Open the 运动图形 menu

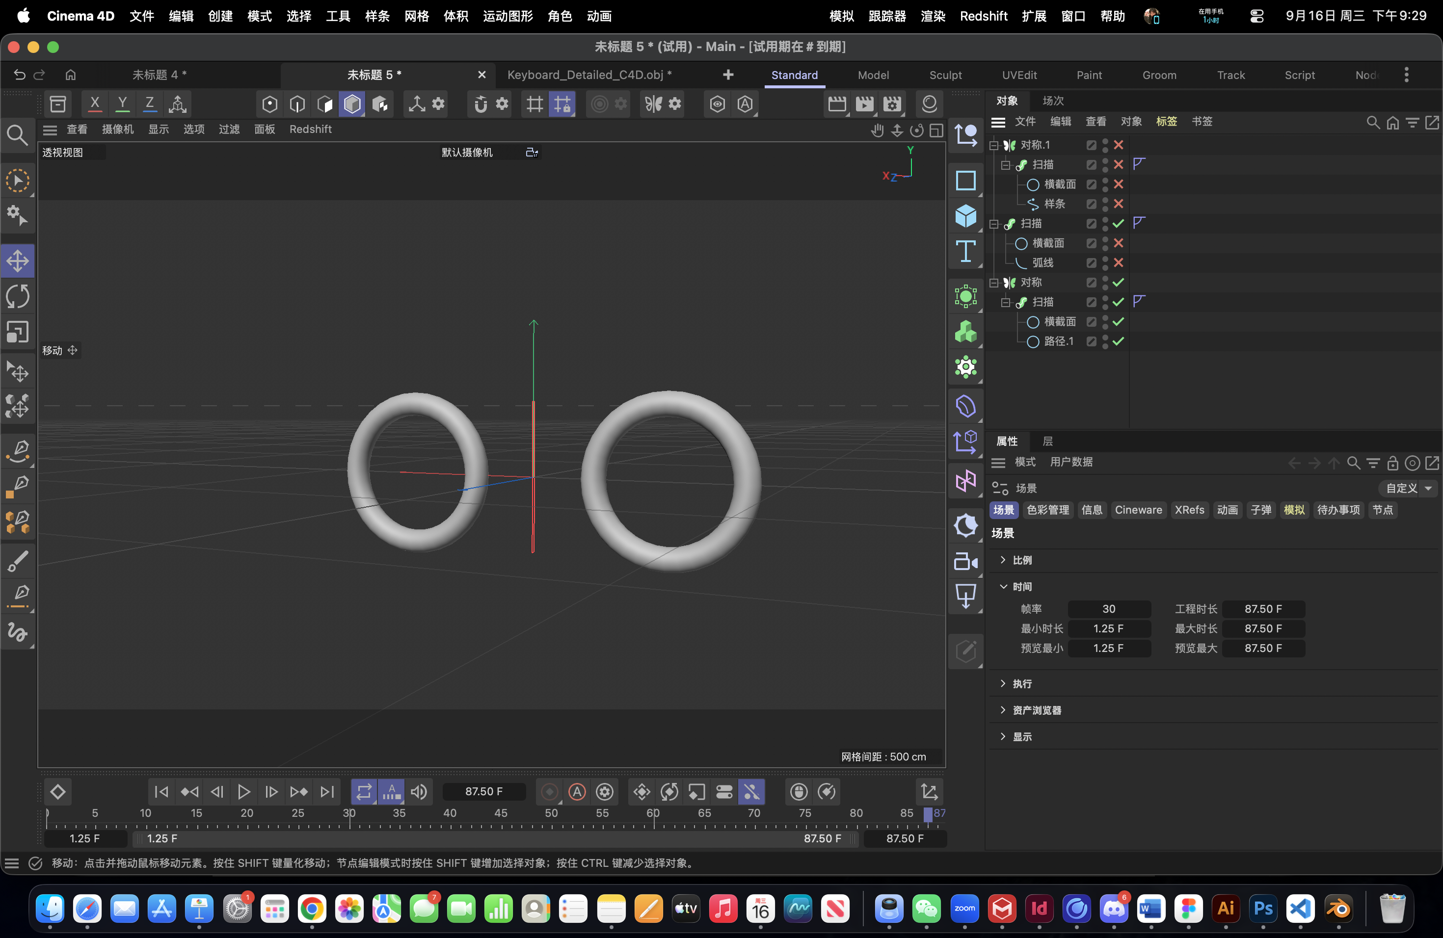point(508,16)
